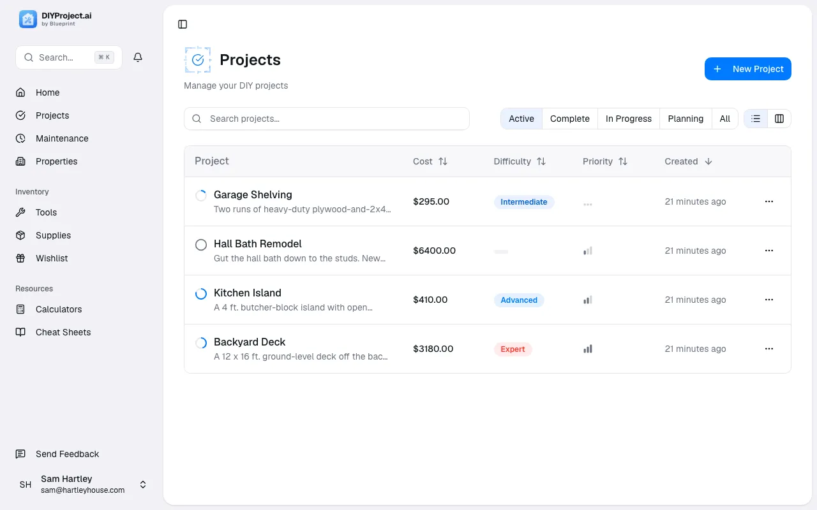
Task: Open Backyard Deck row actions menu
Action: point(769,349)
